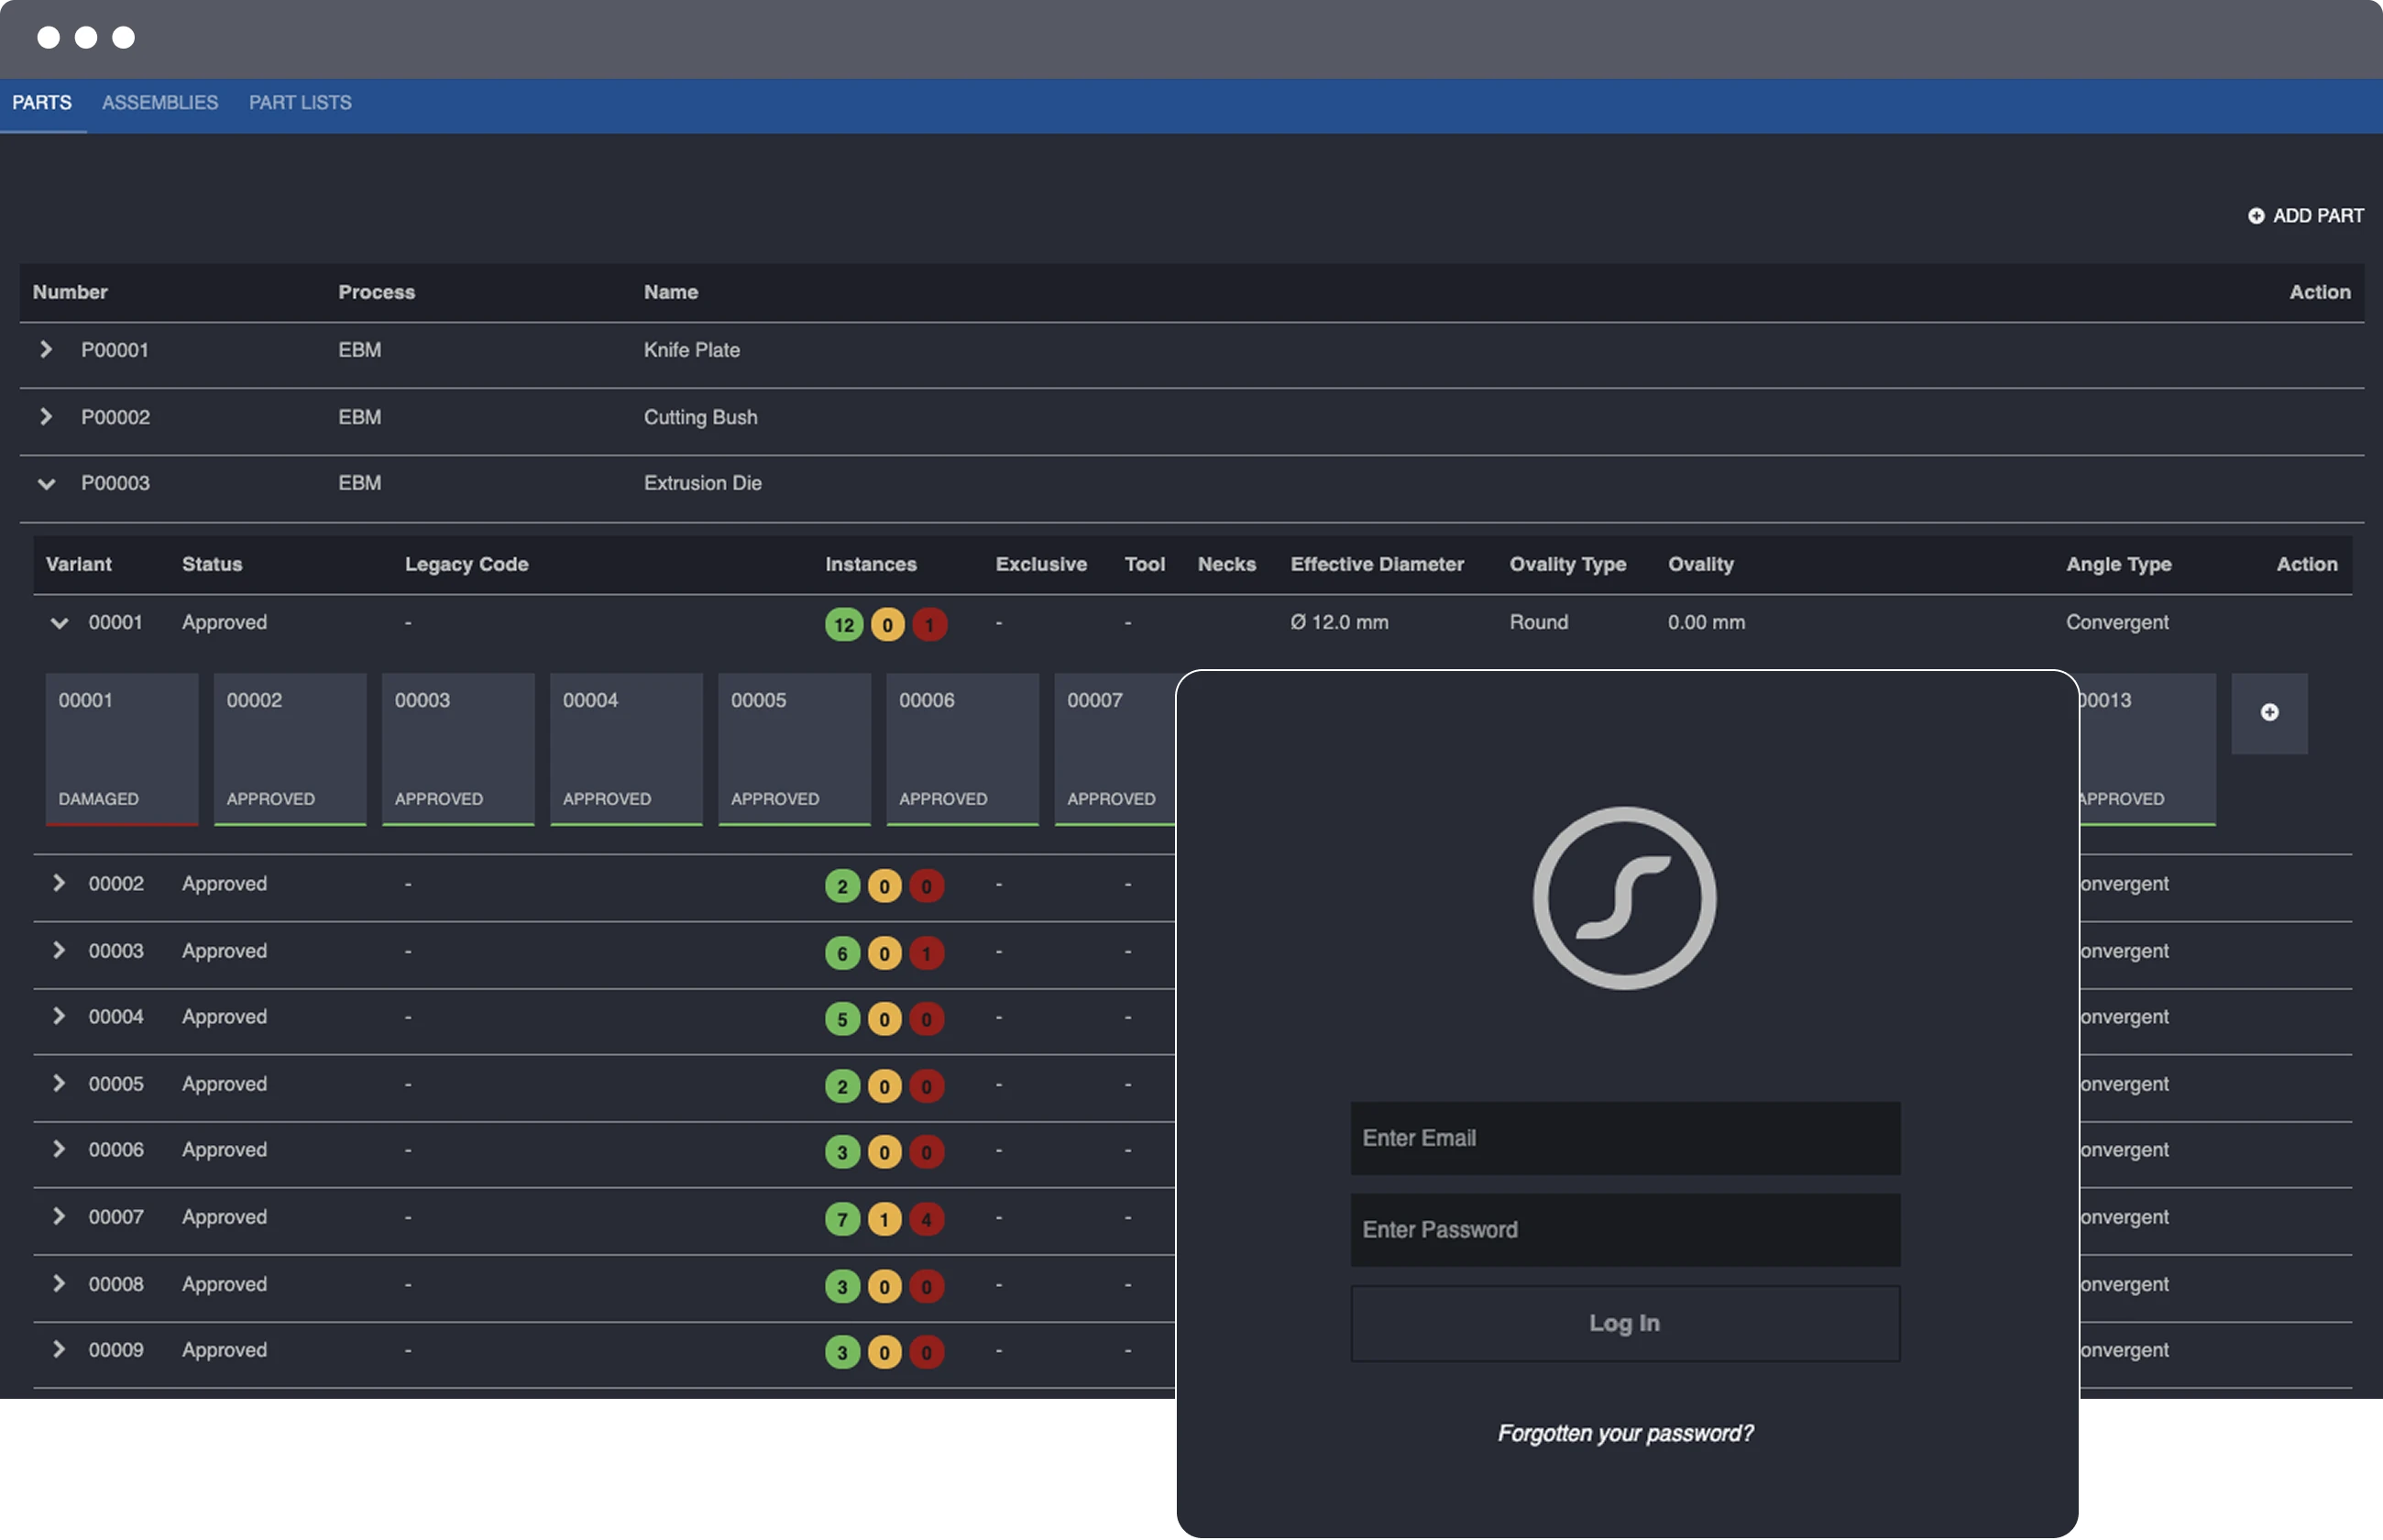Screen dimensions: 2383x1540
Task: Click the Effective Diameter column header
Action: click(1377, 564)
